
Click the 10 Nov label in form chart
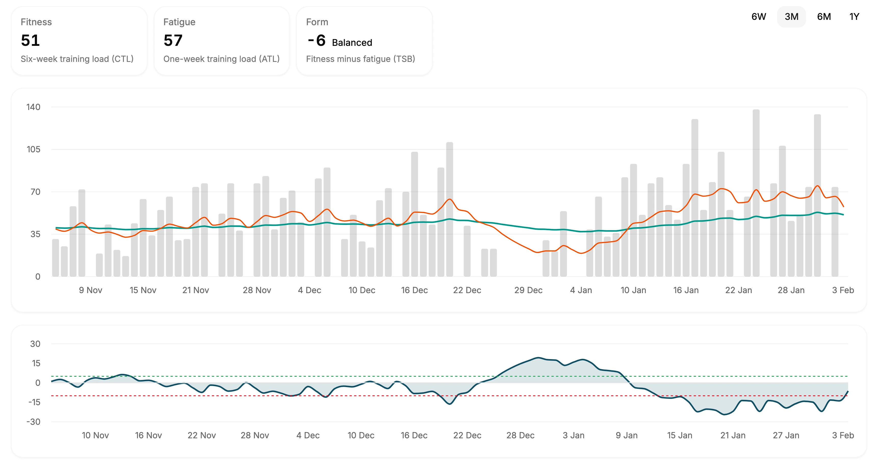(x=95, y=435)
